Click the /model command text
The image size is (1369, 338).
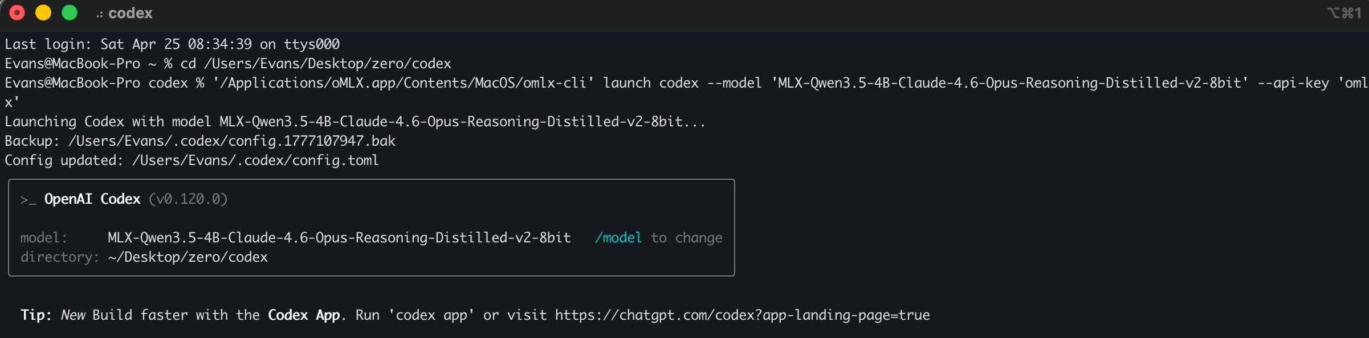pyautogui.click(x=618, y=237)
